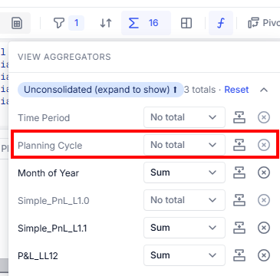Remove the Month of Year aggregator
280x276 pixels.
coord(264,172)
